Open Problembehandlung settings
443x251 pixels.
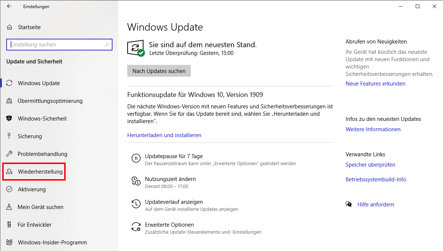pos(42,154)
